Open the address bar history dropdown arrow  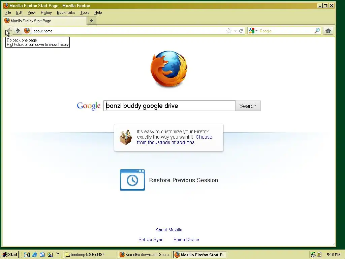235,31
